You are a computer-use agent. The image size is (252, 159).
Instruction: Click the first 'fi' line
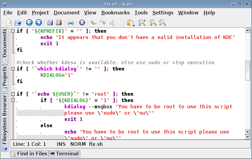[x=20, y=50]
